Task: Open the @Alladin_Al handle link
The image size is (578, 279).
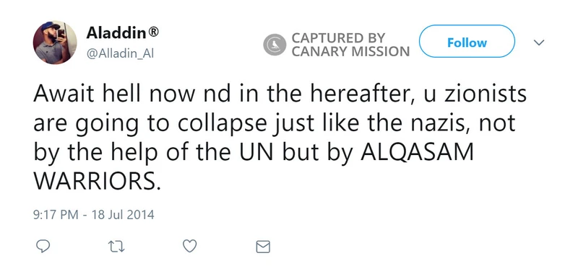Action: pyautogui.click(x=120, y=53)
